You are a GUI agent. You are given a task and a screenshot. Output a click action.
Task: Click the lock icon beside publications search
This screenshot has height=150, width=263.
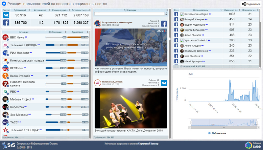166,14
